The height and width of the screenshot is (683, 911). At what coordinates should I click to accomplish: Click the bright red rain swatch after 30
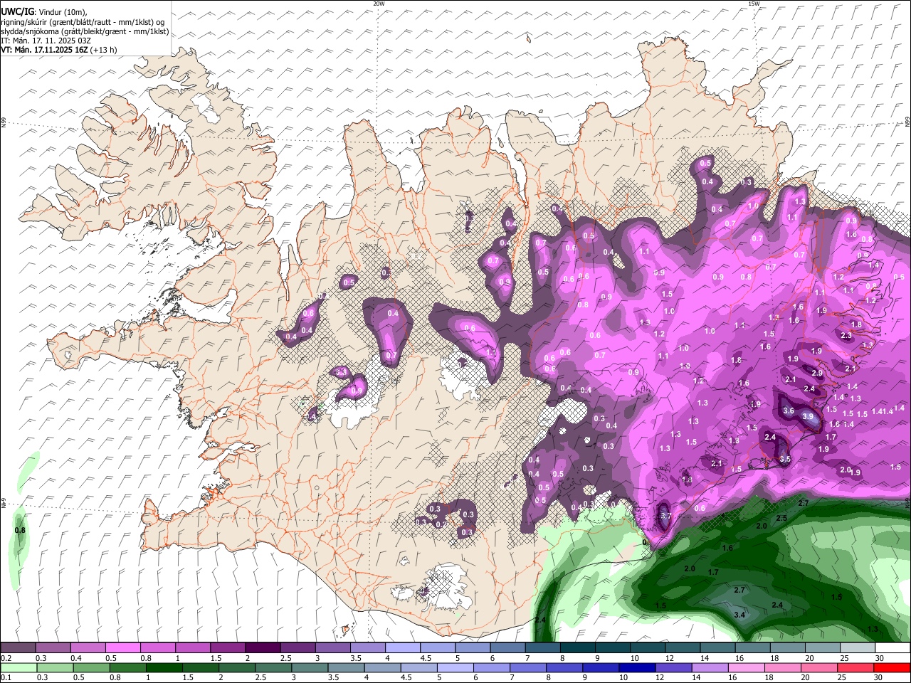point(892,668)
